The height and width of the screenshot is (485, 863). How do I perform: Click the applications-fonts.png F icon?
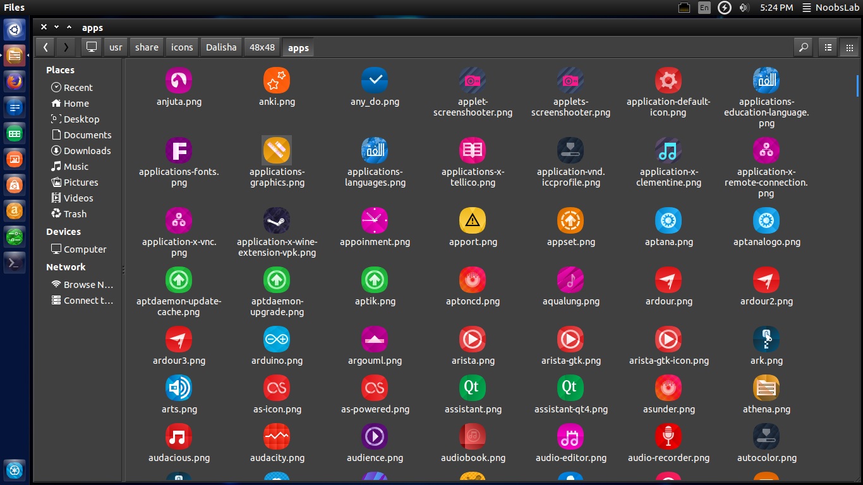click(179, 150)
